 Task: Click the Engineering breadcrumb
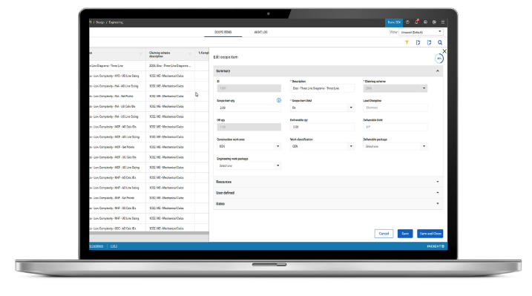coord(116,22)
